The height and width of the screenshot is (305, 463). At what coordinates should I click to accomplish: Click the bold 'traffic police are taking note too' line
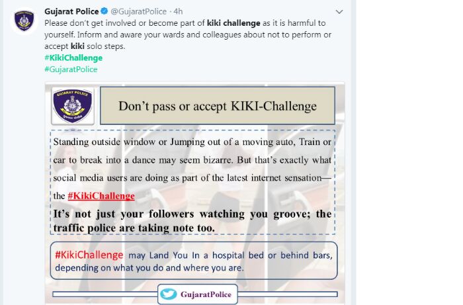click(x=134, y=228)
